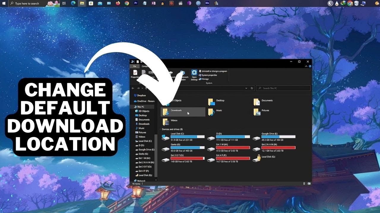Open the File ribbon tab
This screenshot has width=380, height=213.
(134, 66)
